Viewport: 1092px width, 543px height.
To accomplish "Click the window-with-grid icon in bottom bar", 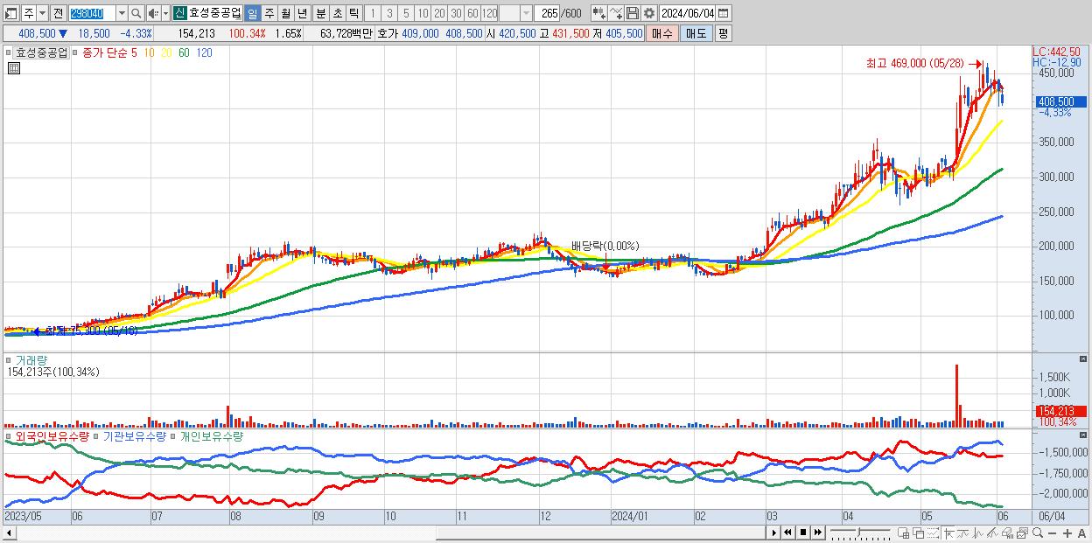I will pos(904,533).
